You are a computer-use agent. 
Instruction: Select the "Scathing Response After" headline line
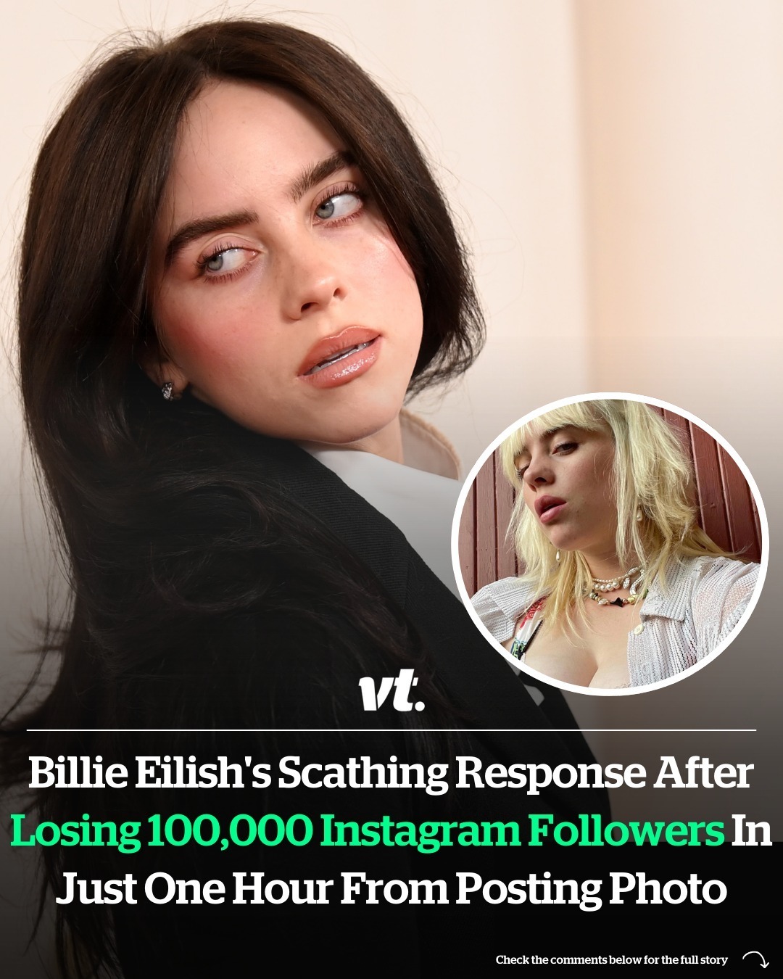(x=515, y=774)
